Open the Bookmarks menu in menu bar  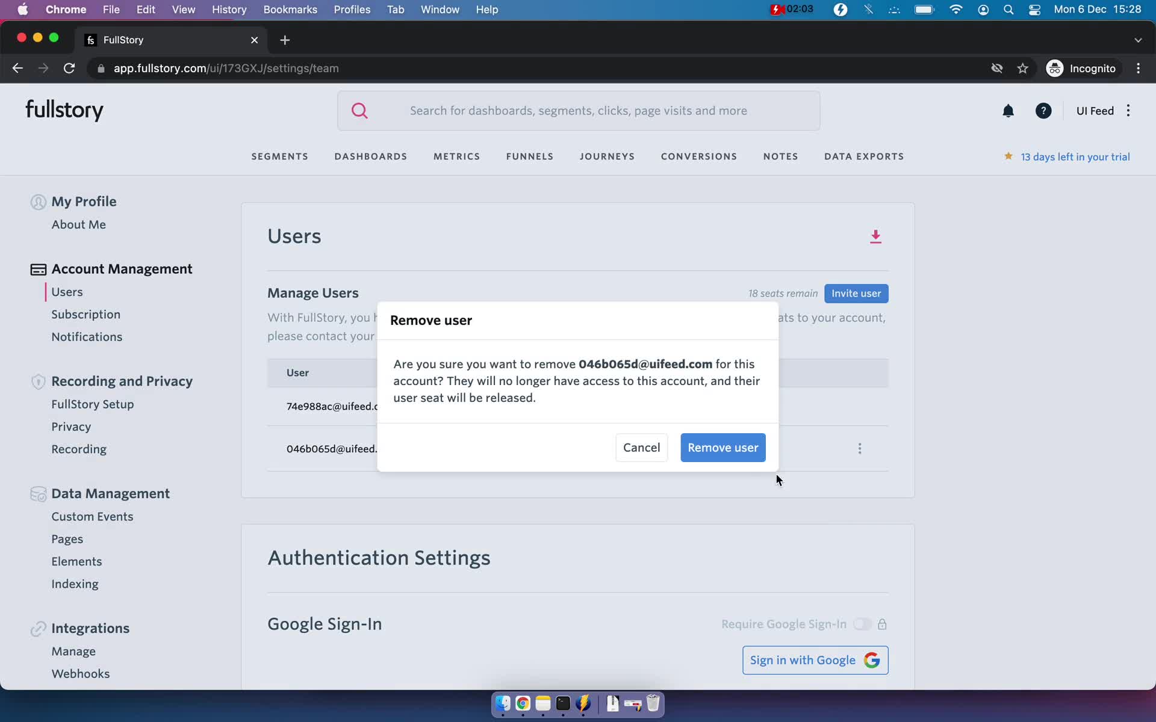(x=290, y=10)
